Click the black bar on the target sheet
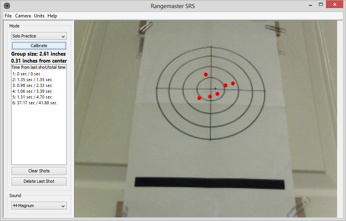The height and width of the screenshot is (221, 346). (x=209, y=184)
